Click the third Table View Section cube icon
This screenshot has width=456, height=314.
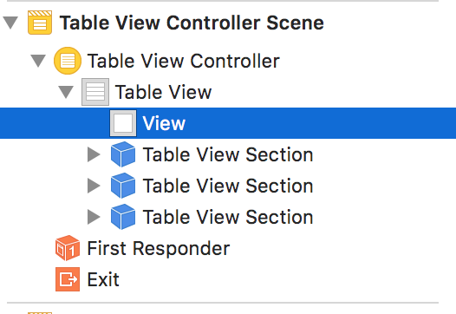pos(123,217)
